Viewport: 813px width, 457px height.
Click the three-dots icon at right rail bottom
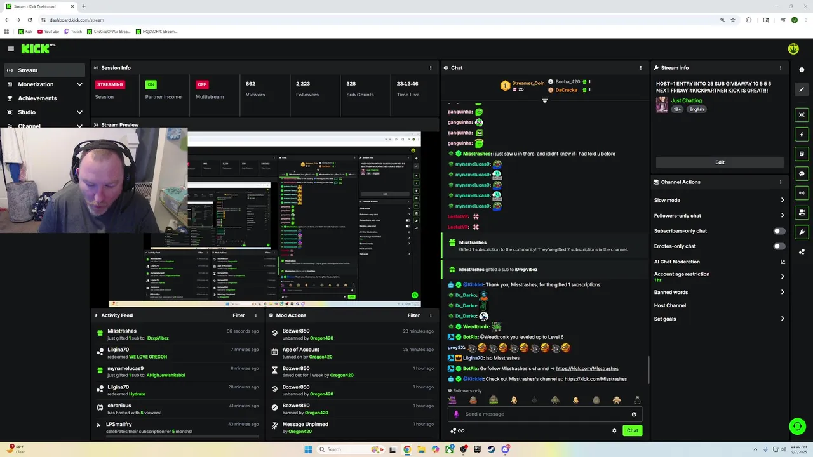[x=802, y=251]
